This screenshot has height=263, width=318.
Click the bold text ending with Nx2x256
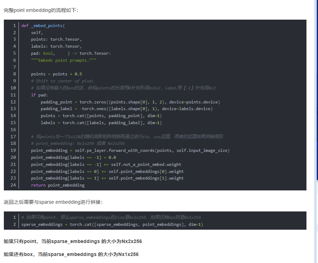pyautogui.click(x=72, y=241)
